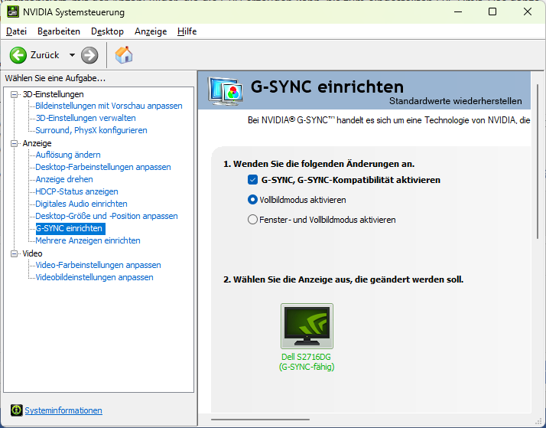The image size is (546, 428).
Task: Open Anzeige drehen
Action: [64, 179]
